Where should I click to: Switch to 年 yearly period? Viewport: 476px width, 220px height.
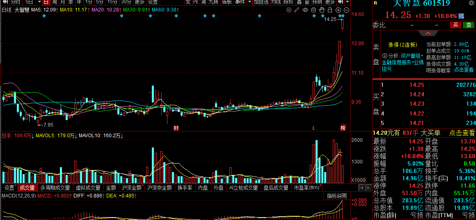[79, 2]
